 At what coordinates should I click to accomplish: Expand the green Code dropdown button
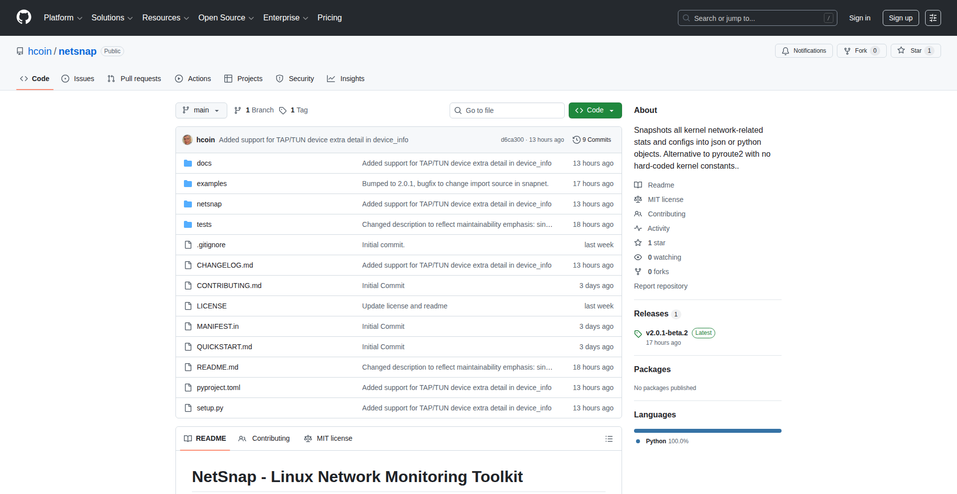(595, 110)
